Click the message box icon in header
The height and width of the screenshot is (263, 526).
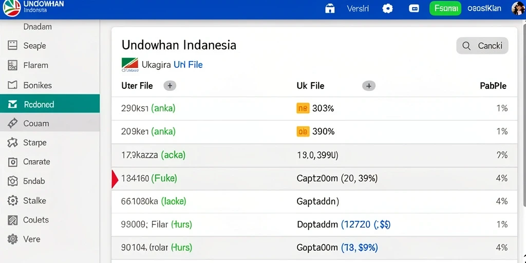(414, 9)
